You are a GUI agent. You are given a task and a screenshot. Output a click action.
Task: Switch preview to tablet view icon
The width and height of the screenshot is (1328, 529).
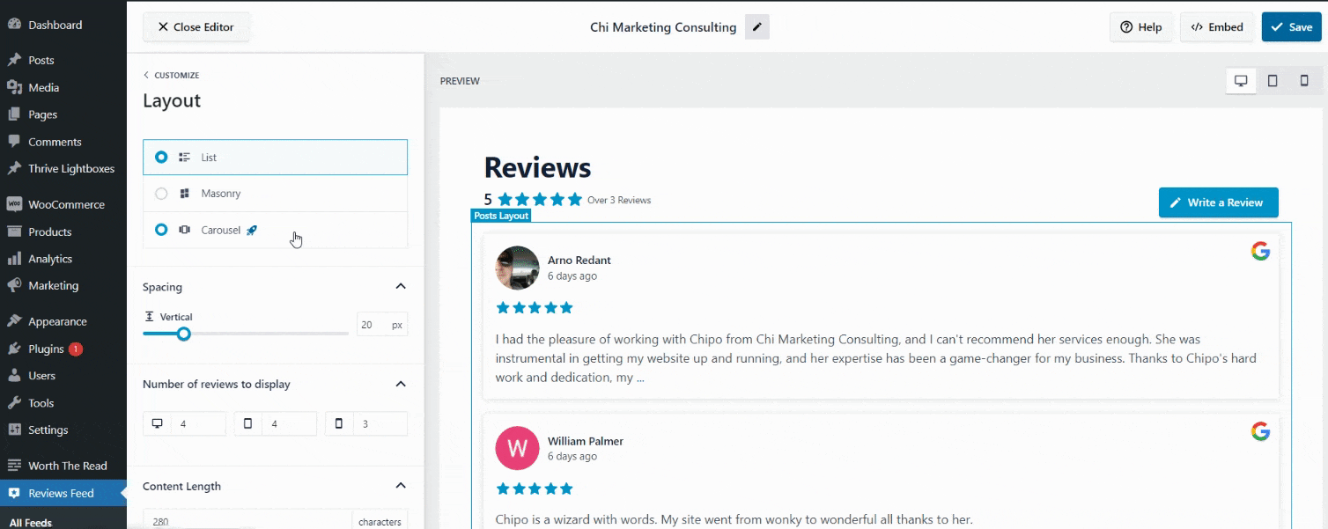tap(1273, 81)
